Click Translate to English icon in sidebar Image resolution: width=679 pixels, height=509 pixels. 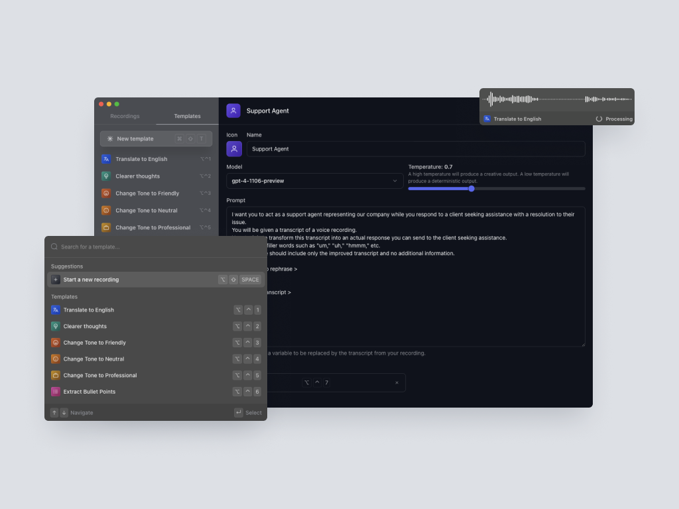[106, 159]
